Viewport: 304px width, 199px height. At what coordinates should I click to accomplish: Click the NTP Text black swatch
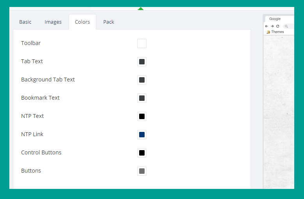click(x=142, y=116)
